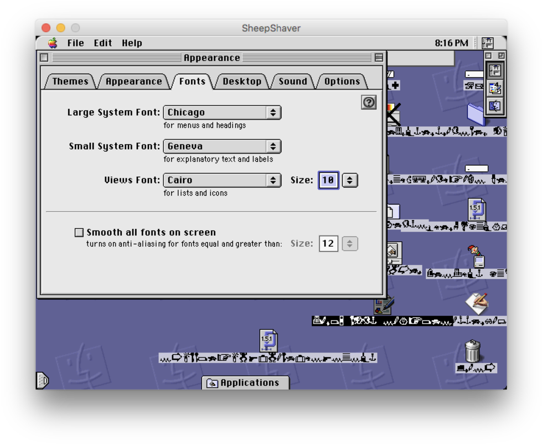Click the Views Font size field
Viewport: 542px width, 444px height.
[328, 180]
